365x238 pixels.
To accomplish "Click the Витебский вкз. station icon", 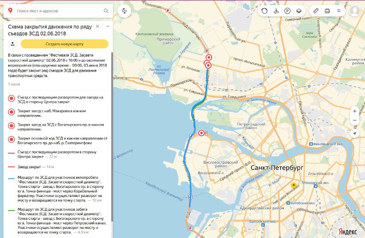I will point(288,203).
